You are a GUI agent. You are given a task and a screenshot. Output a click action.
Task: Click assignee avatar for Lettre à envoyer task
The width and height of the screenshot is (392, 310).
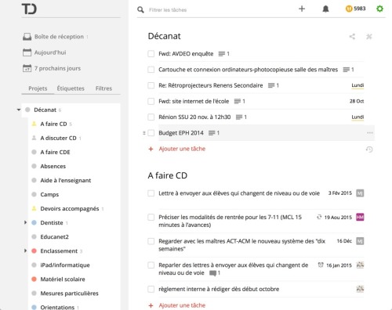tap(360, 193)
